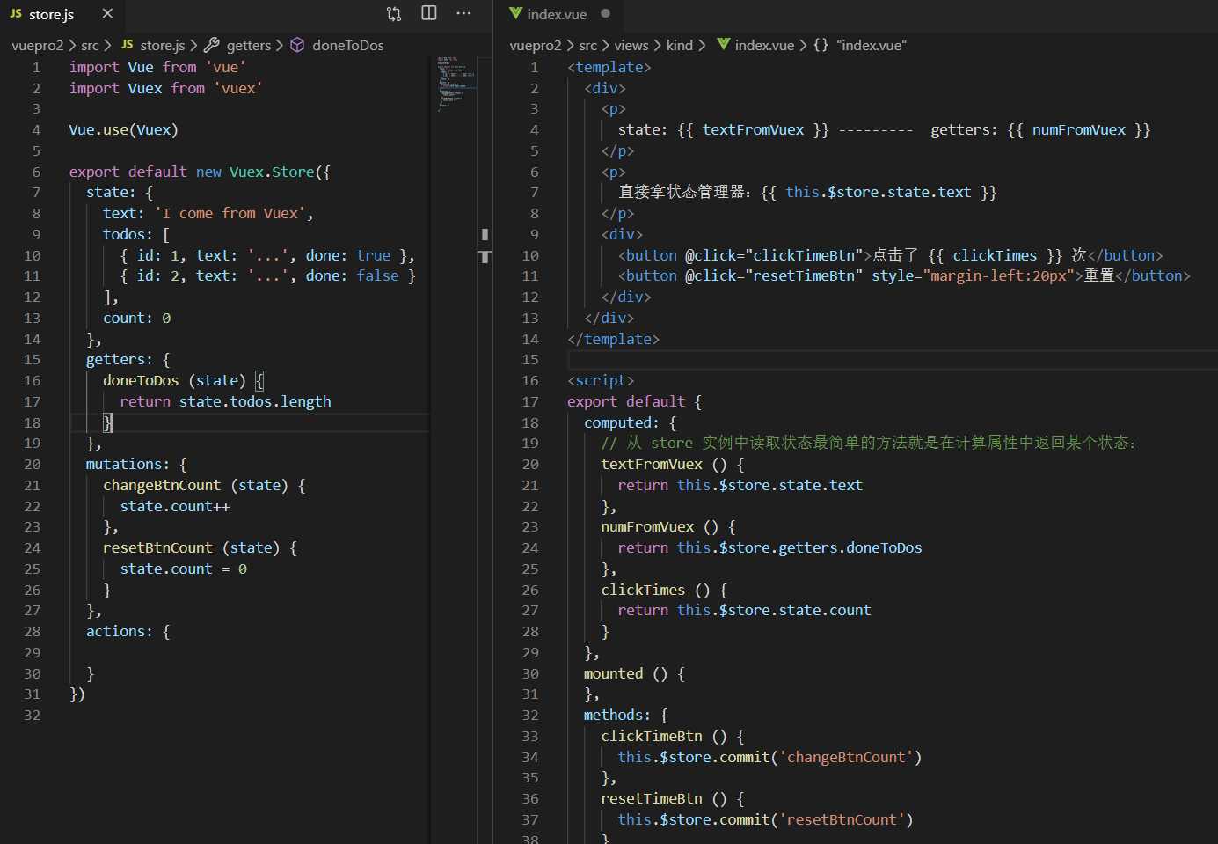This screenshot has width=1218, height=844.
Task: Click 'state.count++' in store.js
Action: pyautogui.click(x=175, y=506)
